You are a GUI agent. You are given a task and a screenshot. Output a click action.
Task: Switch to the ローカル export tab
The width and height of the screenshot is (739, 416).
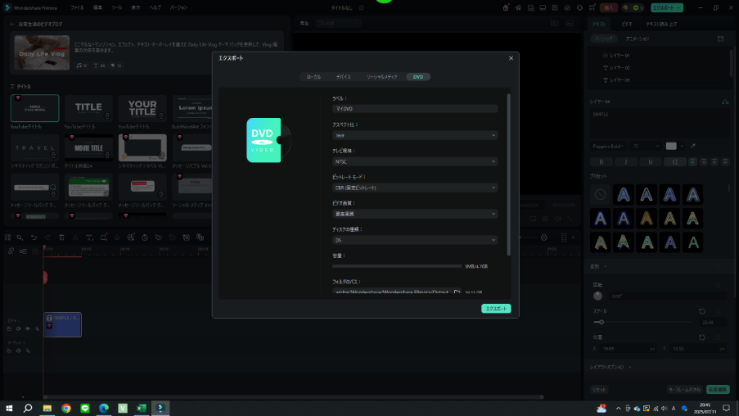[313, 76]
